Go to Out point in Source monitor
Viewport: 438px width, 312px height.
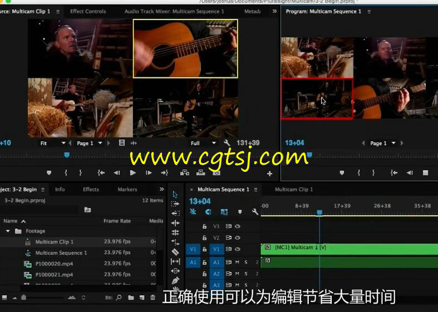tap(165, 173)
